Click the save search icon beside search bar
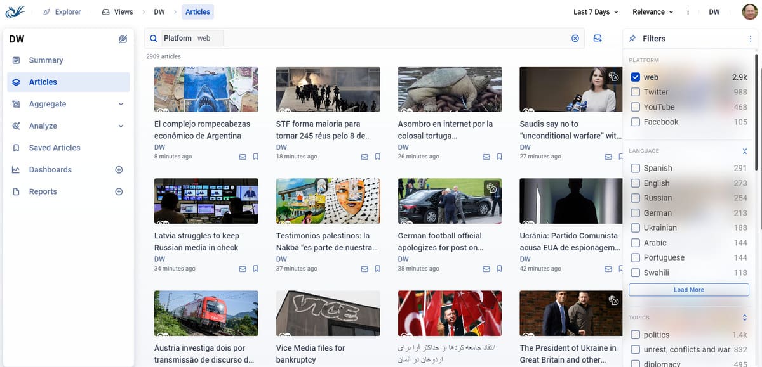Screen dimensions: 762x367 598,39
